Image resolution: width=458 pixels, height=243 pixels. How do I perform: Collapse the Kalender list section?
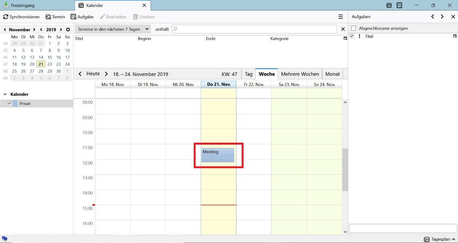coord(5,94)
